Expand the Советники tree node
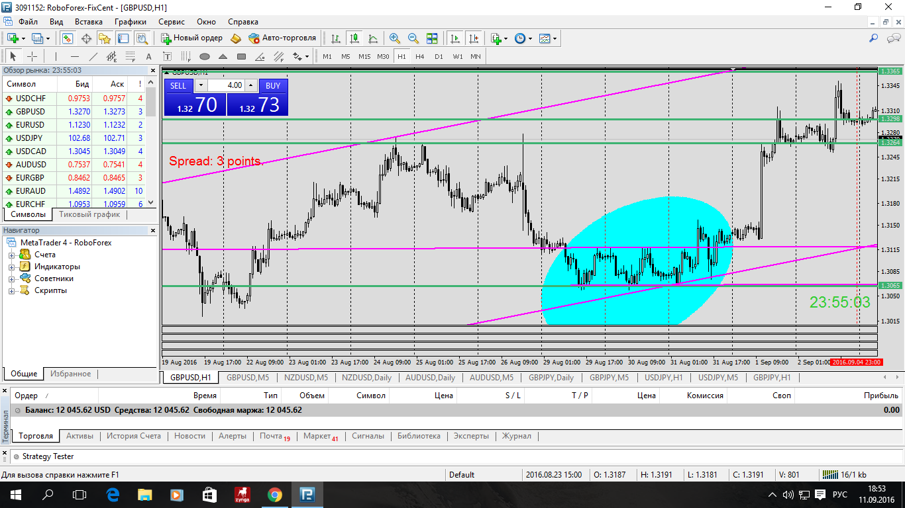The height and width of the screenshot is (508, 905). 11,278
